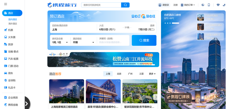
Task: Switch to the 北京 hotel tab
Action: tap(119, 74)
